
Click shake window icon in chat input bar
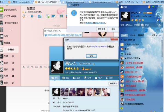point(37,67)
